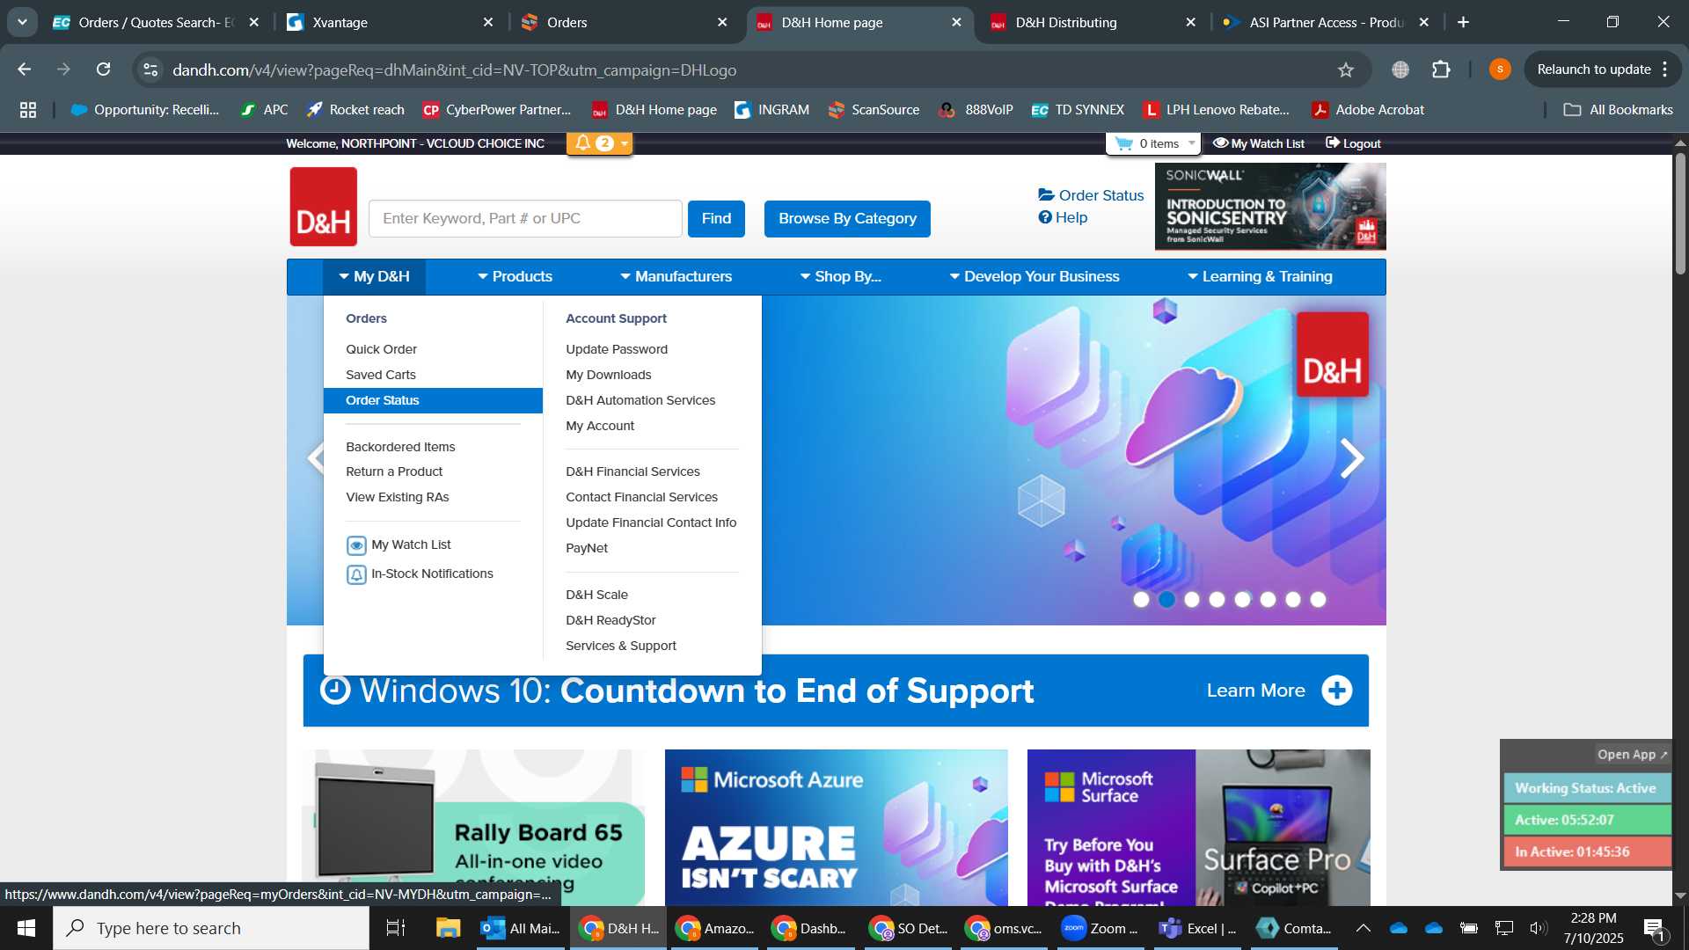Click the Logout link

coord(1354,143)
